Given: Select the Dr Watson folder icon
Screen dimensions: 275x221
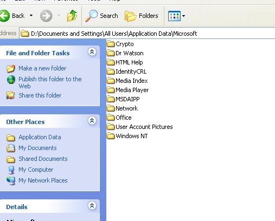Looking at the screenshot, I should 111,53.
